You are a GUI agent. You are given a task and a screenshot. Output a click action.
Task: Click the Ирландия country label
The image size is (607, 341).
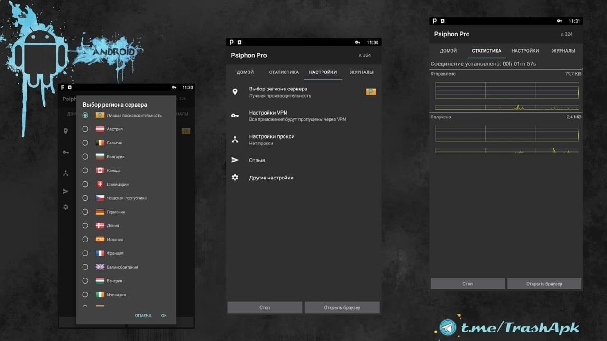(x=116, y=295)
